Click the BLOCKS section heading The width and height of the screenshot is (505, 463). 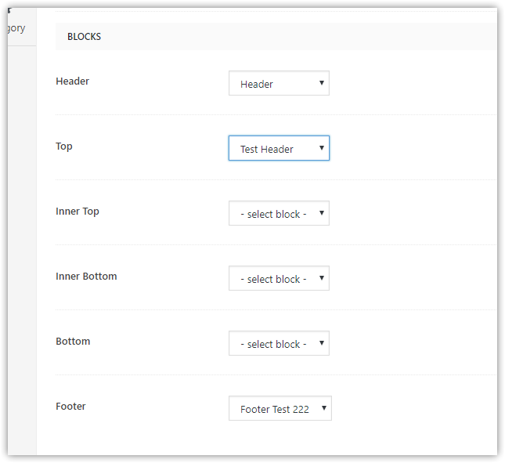tap(84, 37)
